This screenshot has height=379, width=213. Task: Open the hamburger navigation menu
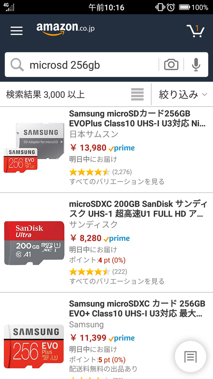(16, 31)
